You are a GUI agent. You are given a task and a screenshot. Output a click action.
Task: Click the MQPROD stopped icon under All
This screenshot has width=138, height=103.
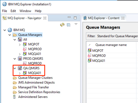(25, 49)
